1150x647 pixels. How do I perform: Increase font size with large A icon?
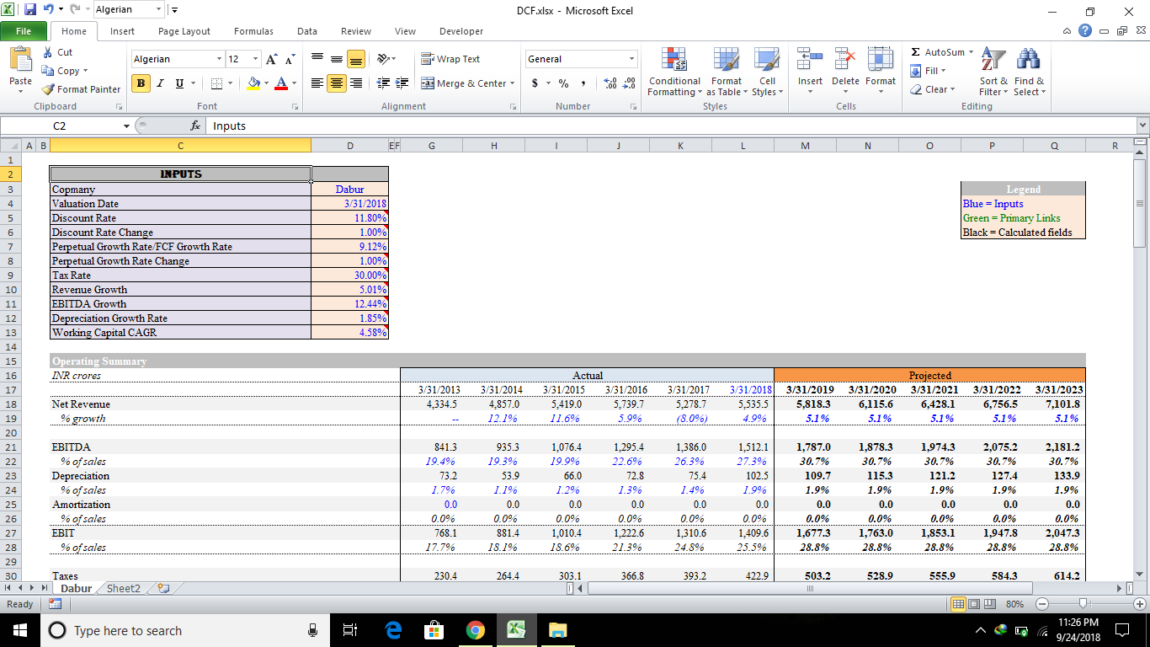(271, 59)
